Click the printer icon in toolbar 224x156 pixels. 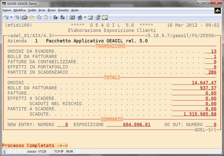click(24, 17)
